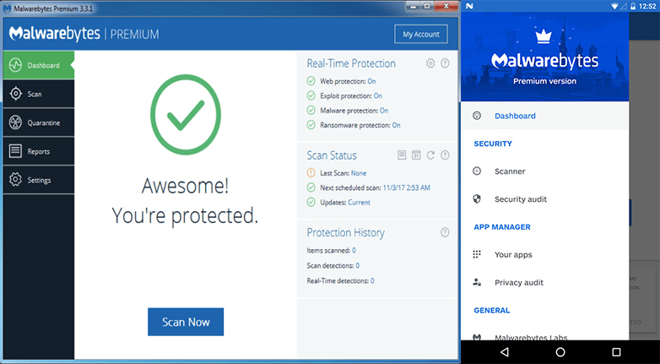Click the Awesome! You're protected message
This screenshot has height=364, width=660.
[185, 200]
